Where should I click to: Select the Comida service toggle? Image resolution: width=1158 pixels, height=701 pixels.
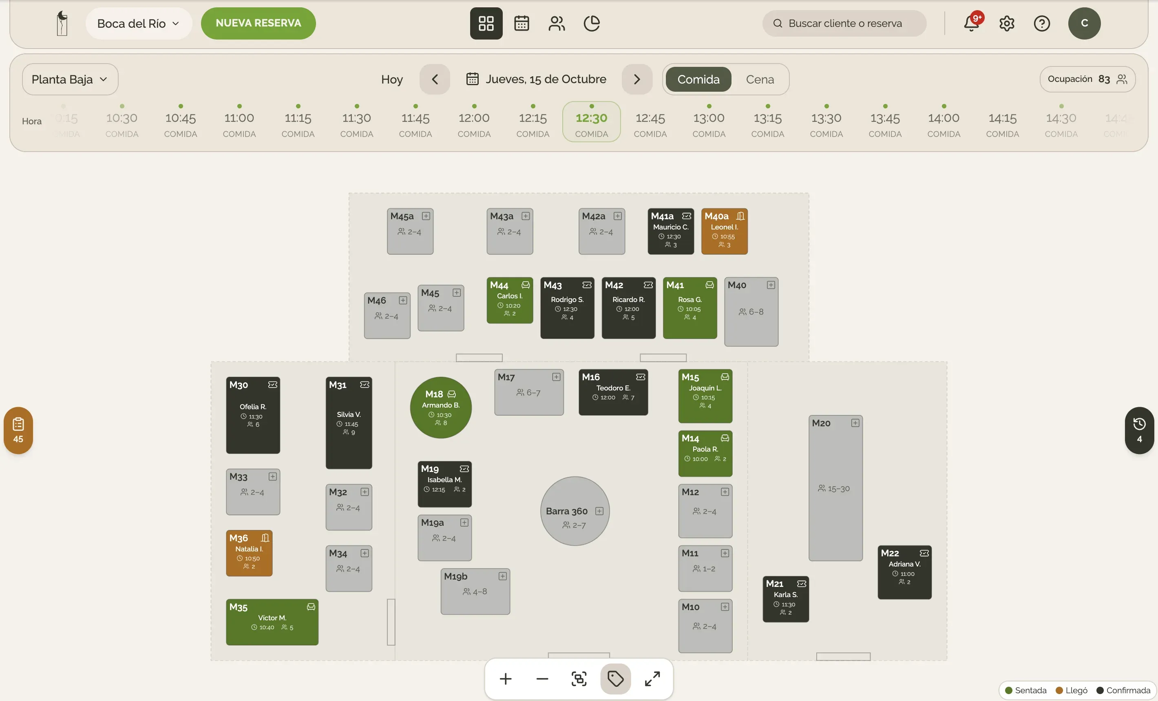(x=698, y=79)
